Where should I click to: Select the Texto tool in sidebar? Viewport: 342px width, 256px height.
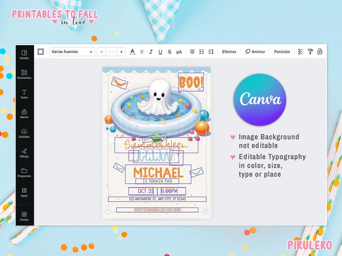pos(24,94)
